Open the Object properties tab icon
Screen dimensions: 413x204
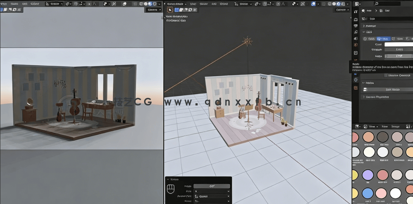pyautogui.click(x=356, y=53)
